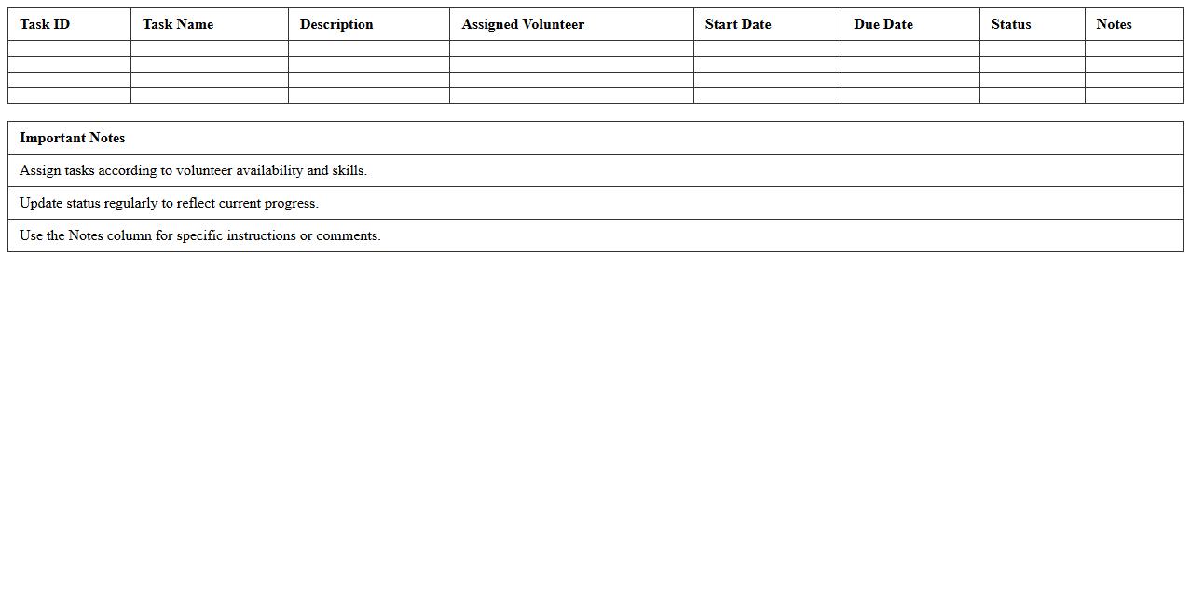Image resolution: width=1191 pixels, height=605 pixels.
Task: Select the Assigned Volunteer column header
Action: [x=523, y=24]
